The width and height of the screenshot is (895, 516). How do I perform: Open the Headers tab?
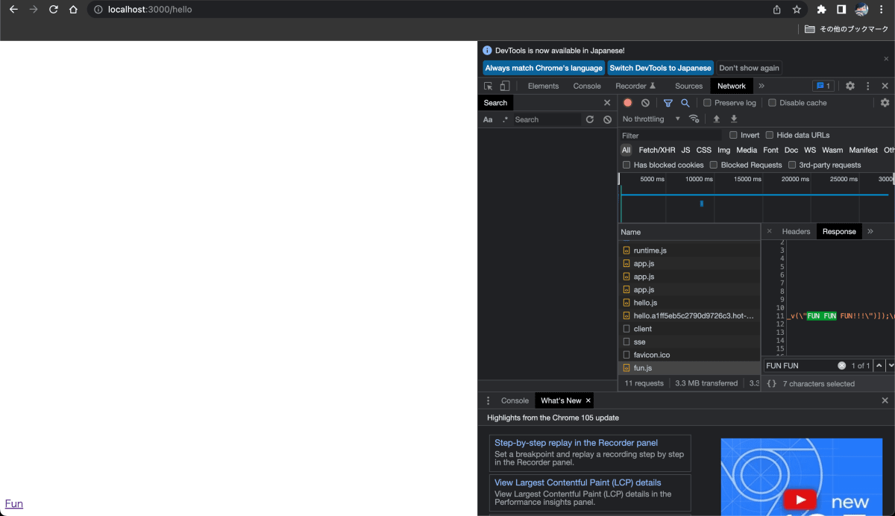click(796, 231)
